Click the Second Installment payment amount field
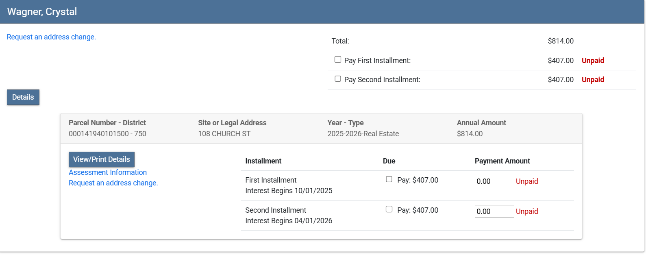This screenshot has width=646, height=257. coord(494,211)
